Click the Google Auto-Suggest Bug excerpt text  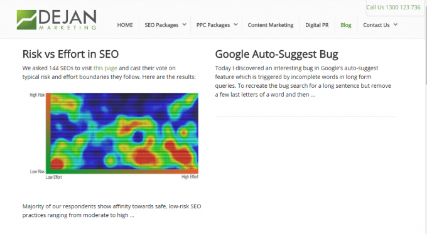[303, 81]
